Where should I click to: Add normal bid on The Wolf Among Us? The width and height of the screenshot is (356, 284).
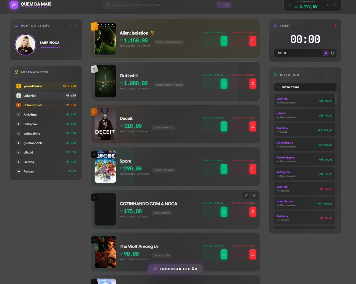[x=224, y=254]
